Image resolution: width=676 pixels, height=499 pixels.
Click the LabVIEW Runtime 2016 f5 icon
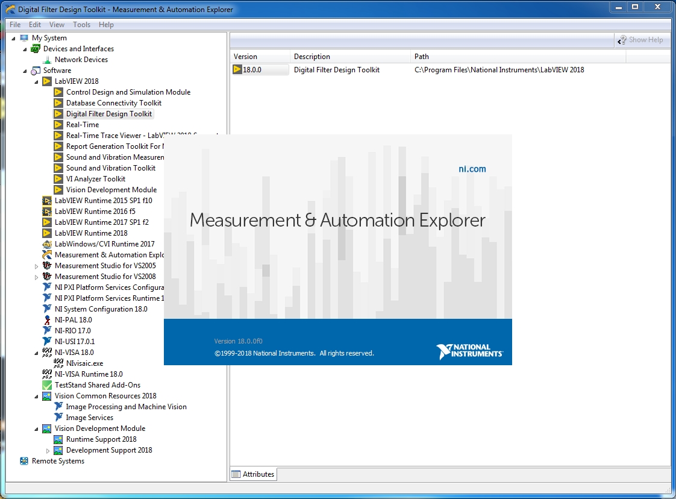[47, 212]
